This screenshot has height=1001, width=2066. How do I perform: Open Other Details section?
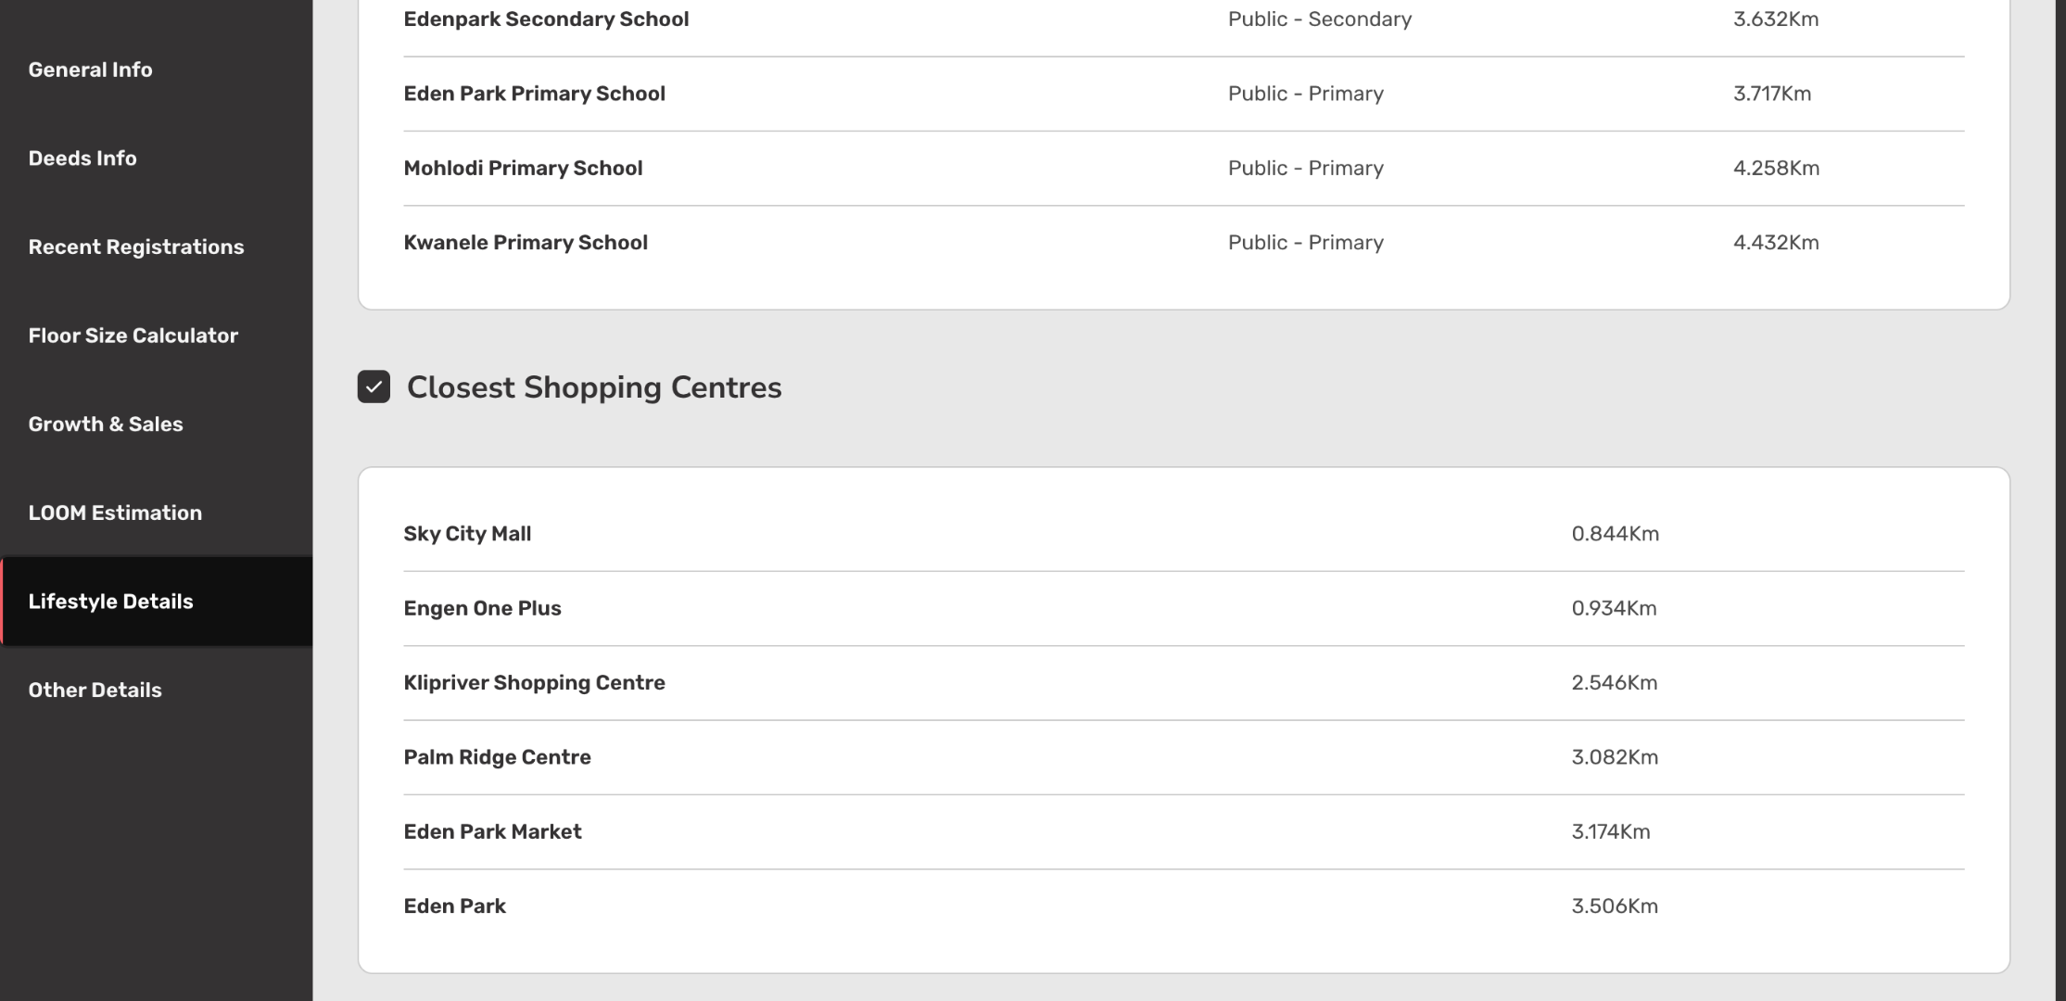95,690
